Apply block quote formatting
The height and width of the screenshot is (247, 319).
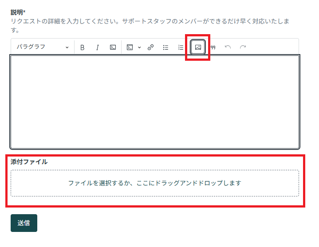[213, 47]
